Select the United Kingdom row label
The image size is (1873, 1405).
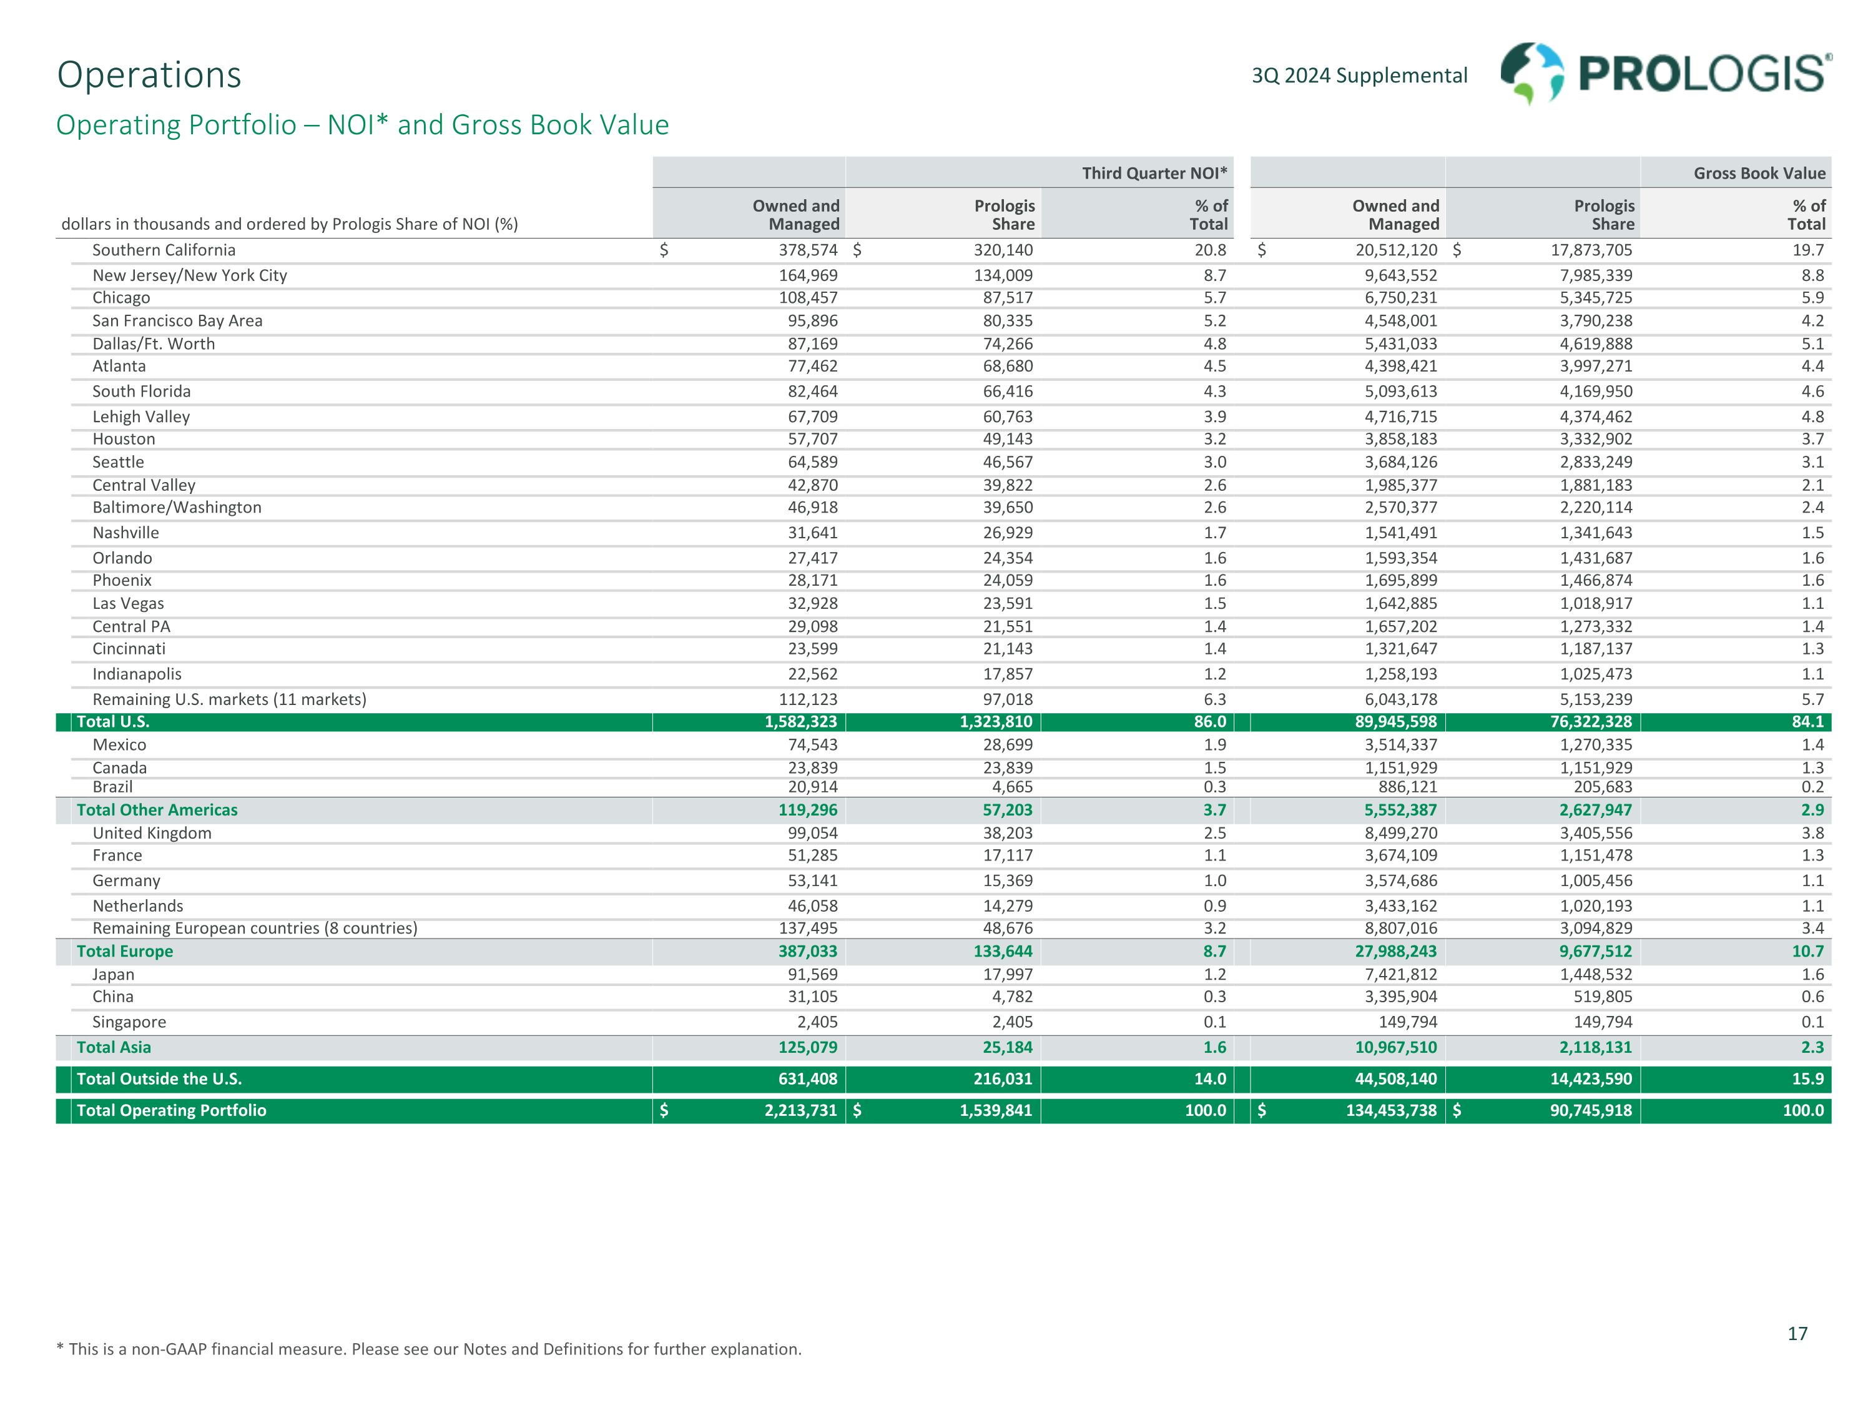(x=152, y=832)
